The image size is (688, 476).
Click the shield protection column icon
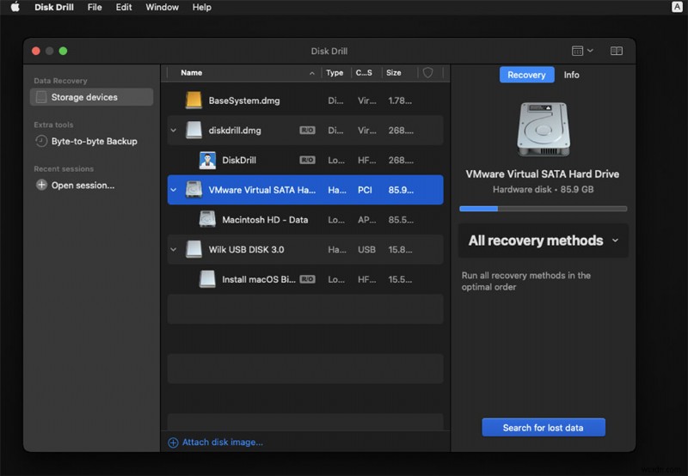427,73
